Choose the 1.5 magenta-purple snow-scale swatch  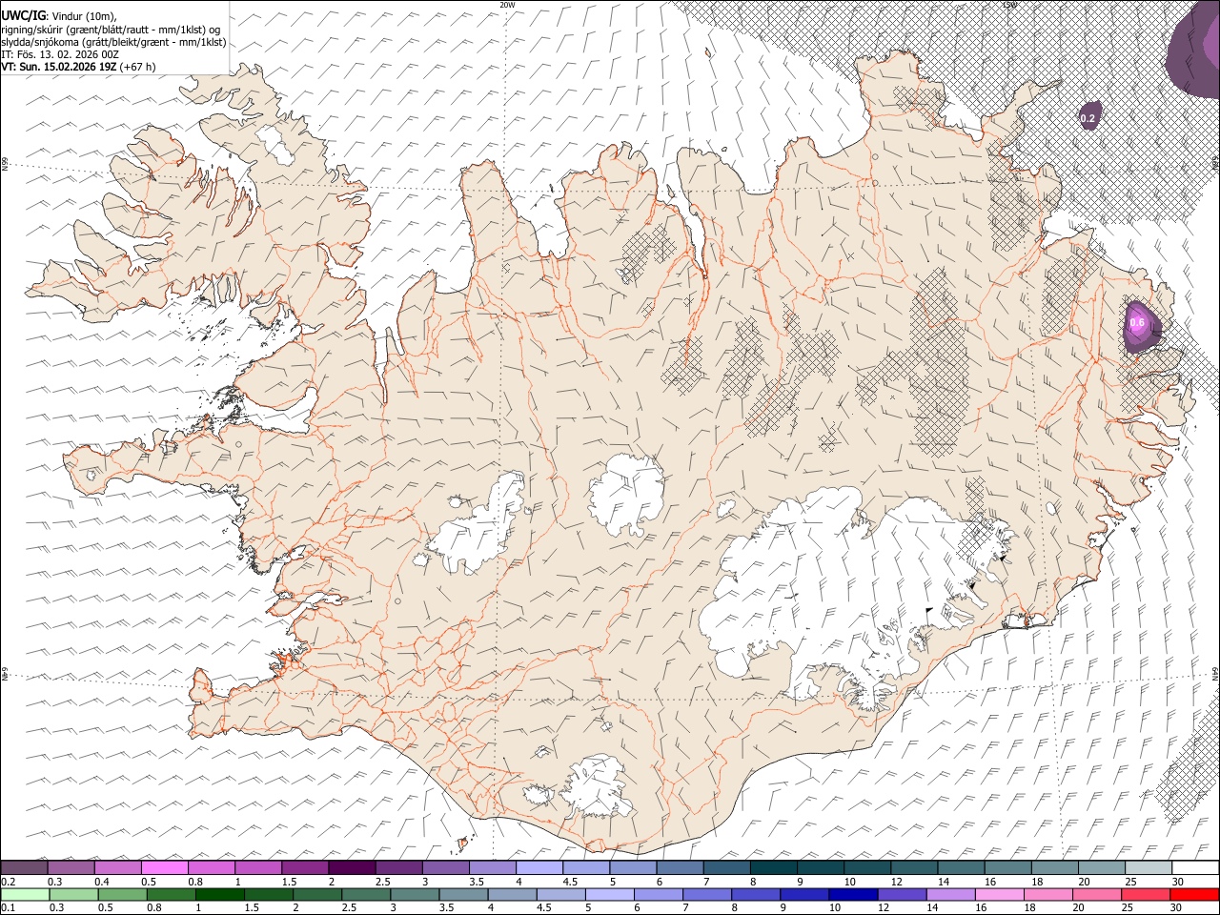[305, 868]
